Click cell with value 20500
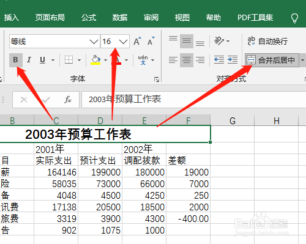This screenshot has height=244, width=306. [100, 207]
